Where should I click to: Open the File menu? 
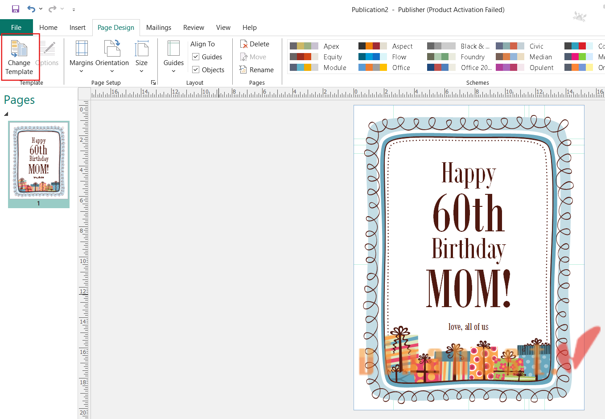tap(16, 28)
